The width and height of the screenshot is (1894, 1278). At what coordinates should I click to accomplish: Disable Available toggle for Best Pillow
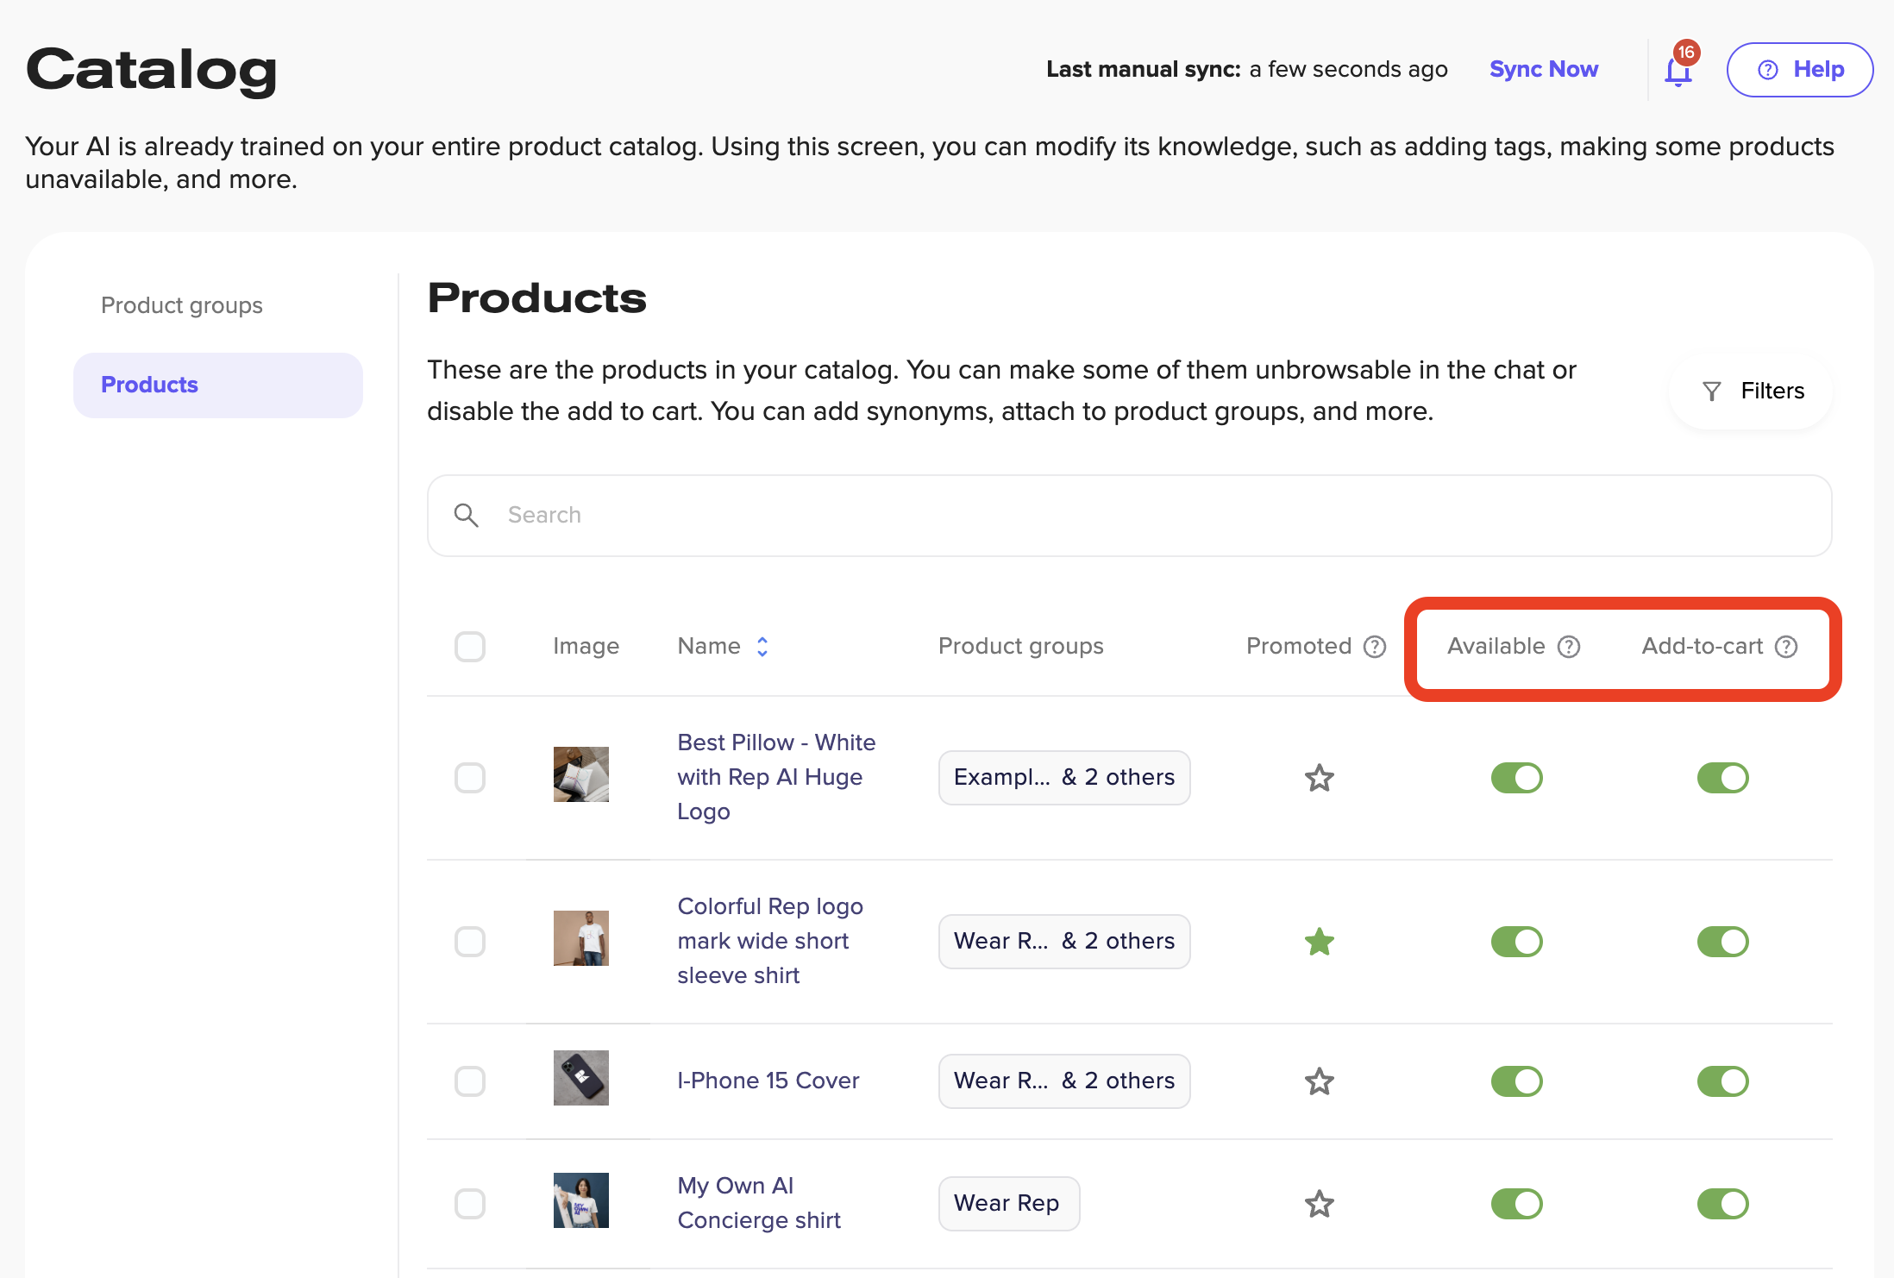[x=1516, y=778]
